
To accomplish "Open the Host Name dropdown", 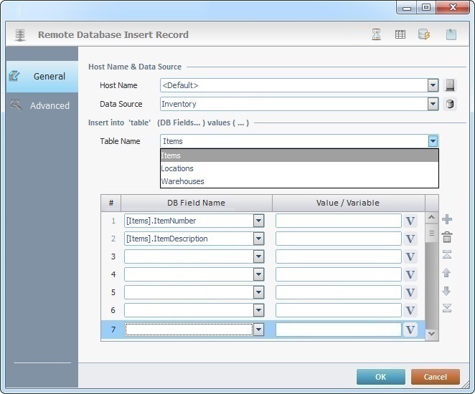I will pyautogui.click(x=433, y=85).
